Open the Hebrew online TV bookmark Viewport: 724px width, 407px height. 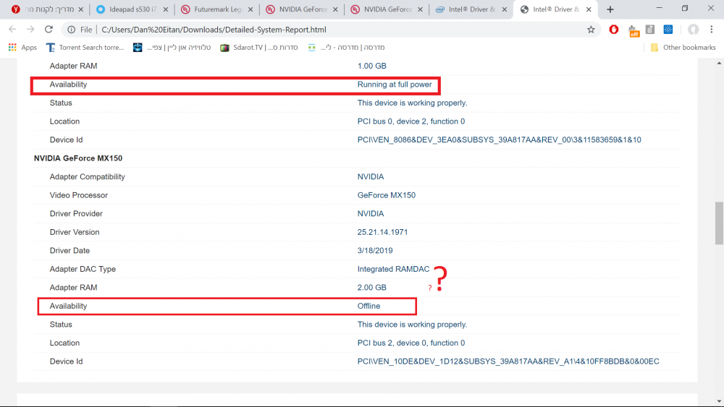pos(172,48)
